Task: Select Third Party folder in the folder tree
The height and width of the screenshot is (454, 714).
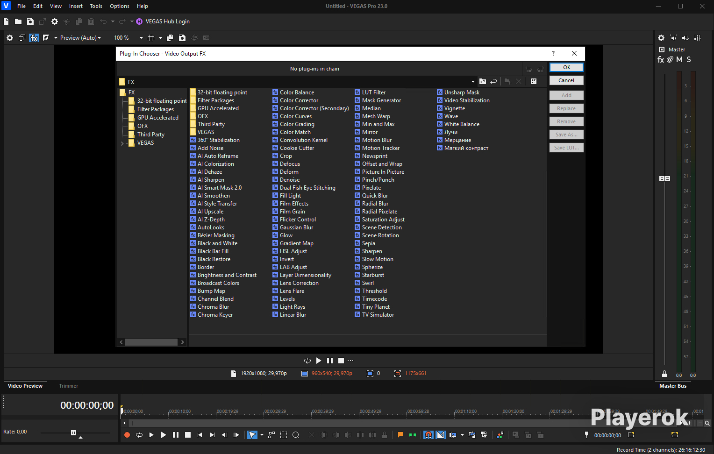Action: (150, 135)
